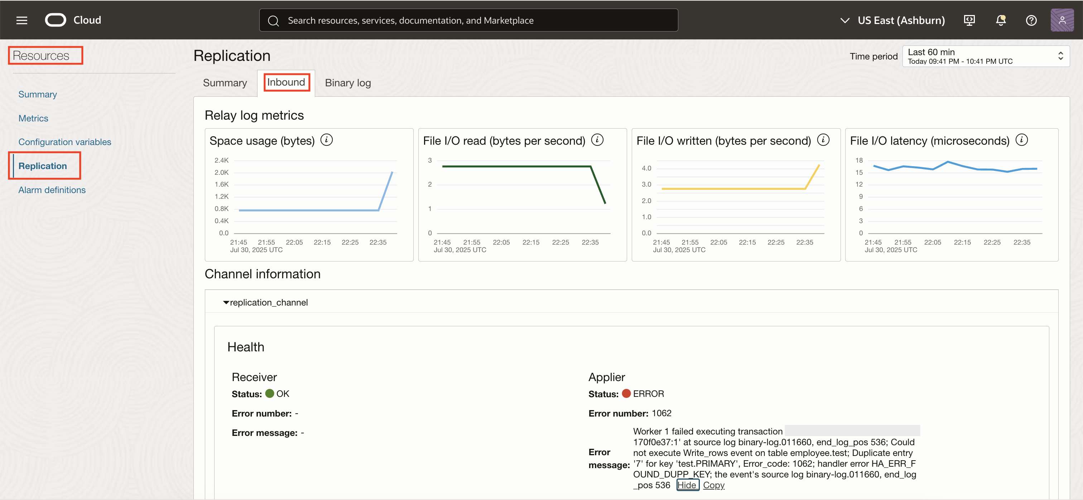Screen dimensions: 1083x500
Task: Open the help menu
Action: point(1031,20)
